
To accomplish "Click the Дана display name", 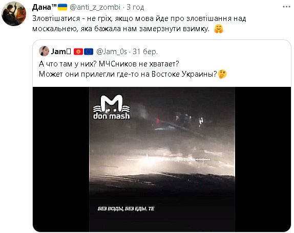I will [44, 8].
